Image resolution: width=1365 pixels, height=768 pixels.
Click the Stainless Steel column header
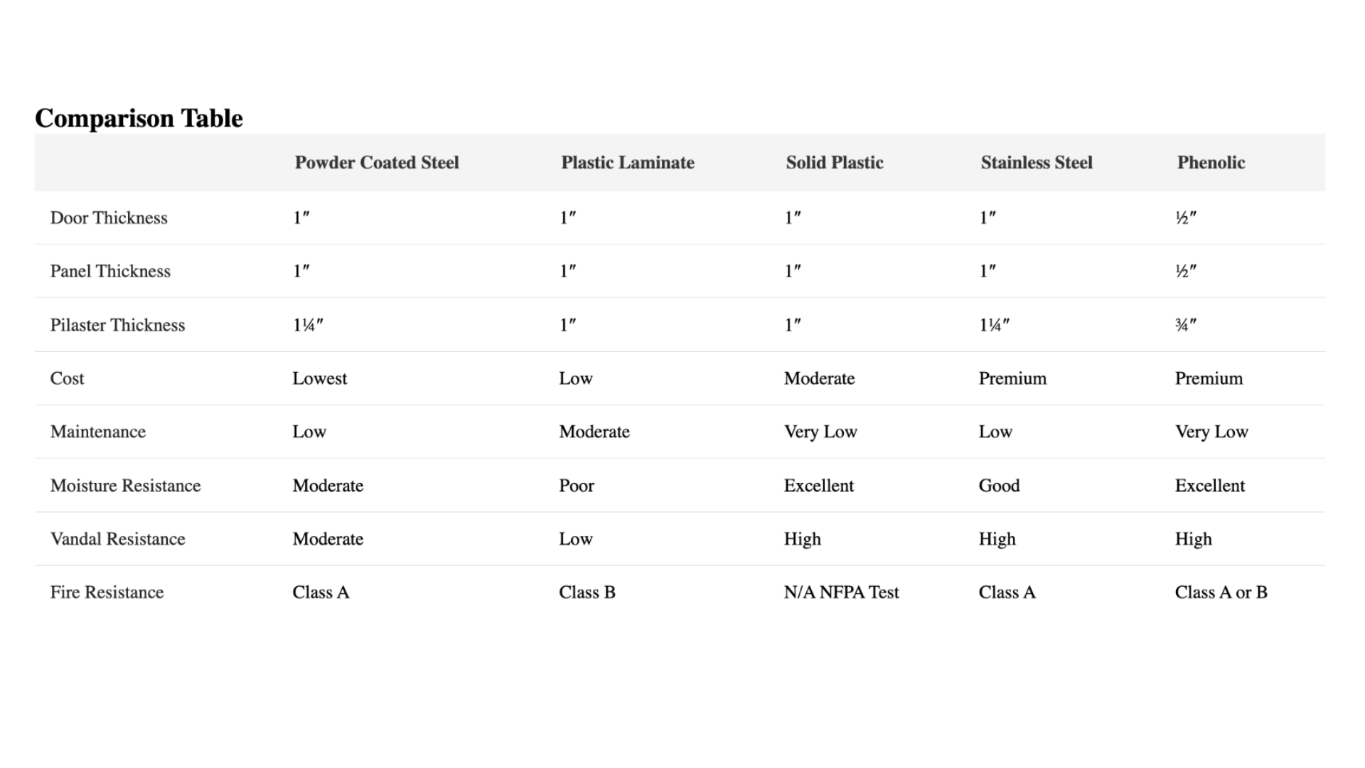click(x=1037, y=162)
